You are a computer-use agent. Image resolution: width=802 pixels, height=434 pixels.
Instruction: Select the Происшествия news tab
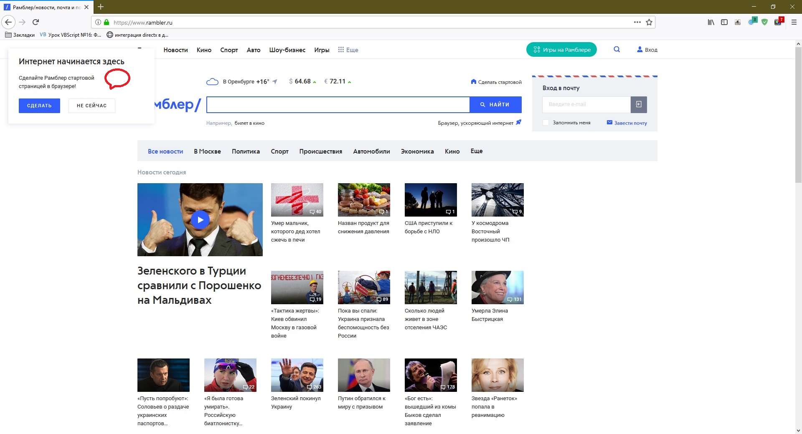pyautogui.click(x=320, y=151)
